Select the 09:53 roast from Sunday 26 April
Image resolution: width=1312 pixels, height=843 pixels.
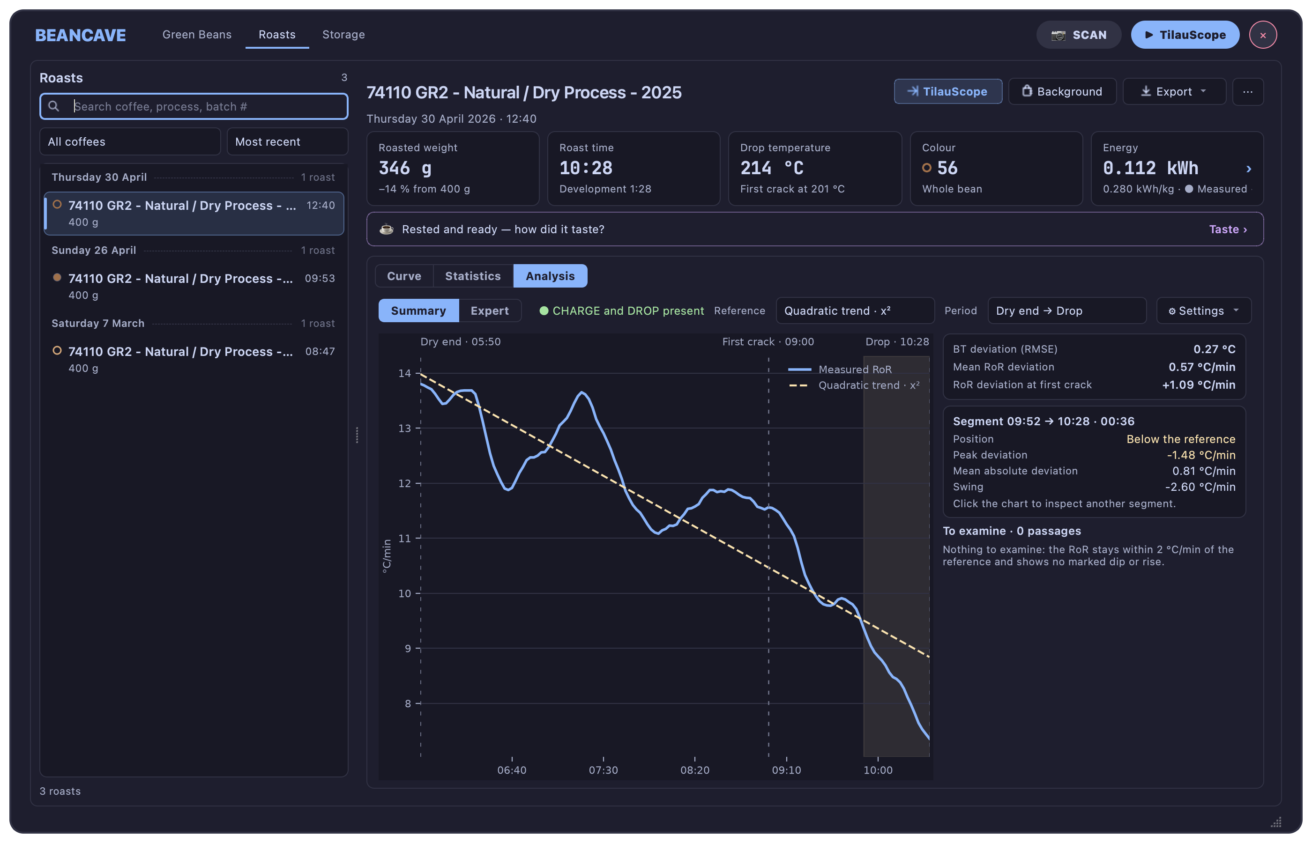pyautogui.click(x=194, y=286)
